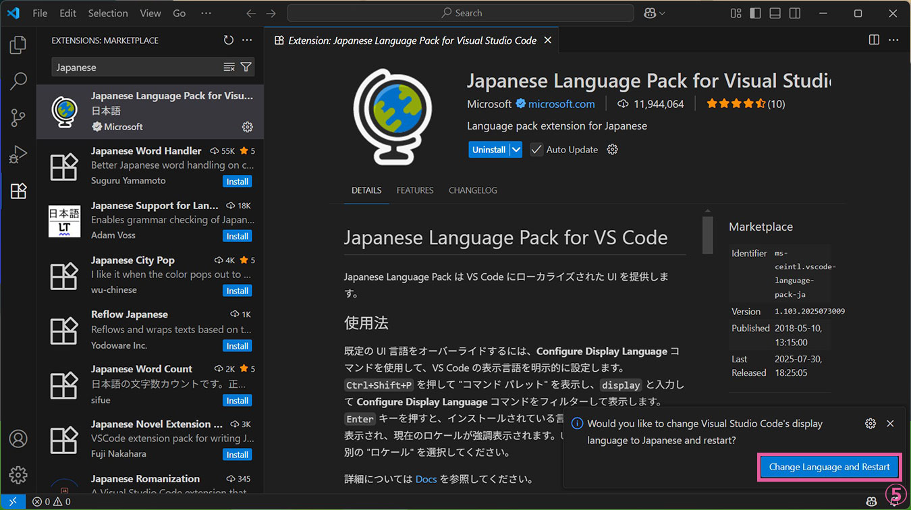Click Copilot status icon in status bar
The width and height of the screenshot is (911, 510).
point(871,502)
